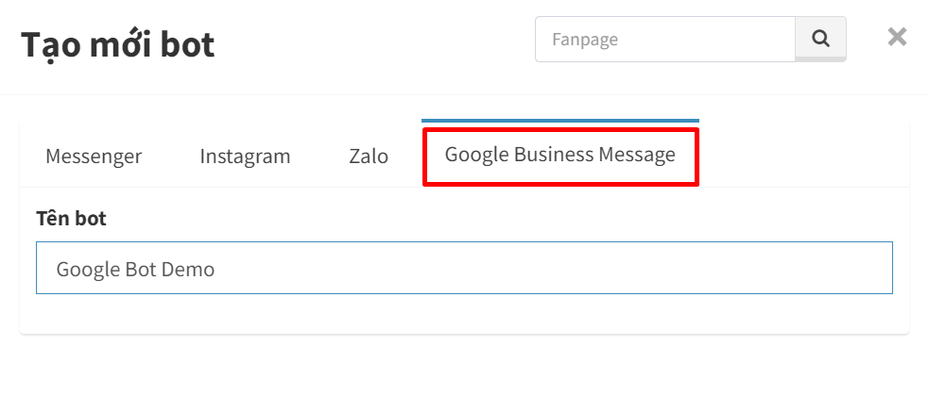Click the blue active-tab indicator line
Screen dimensions: 929x396
[559, 121]
